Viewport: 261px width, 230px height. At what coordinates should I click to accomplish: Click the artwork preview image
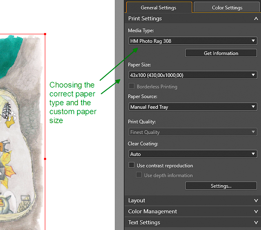click(22, 132)
